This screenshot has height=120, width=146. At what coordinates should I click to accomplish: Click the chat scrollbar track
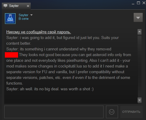coord(139,66)
